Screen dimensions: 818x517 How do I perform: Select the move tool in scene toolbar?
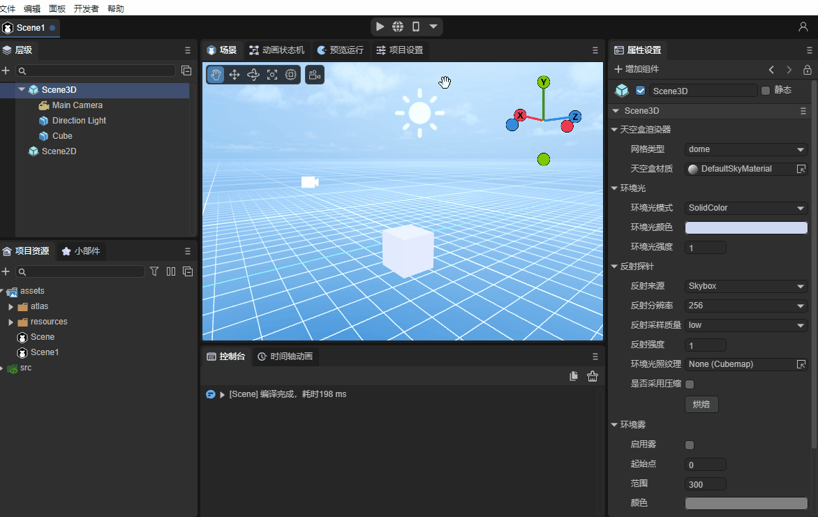(235, 75)
